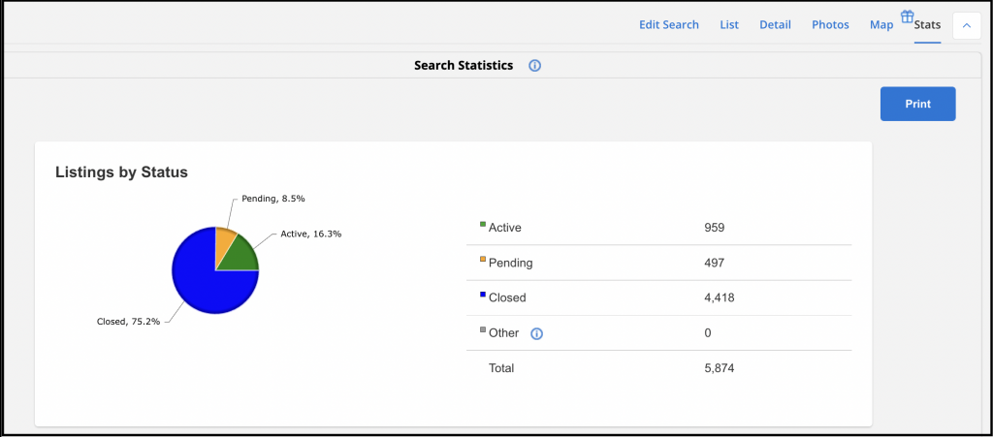
Task: Select the Stats tab
Action: pos(927,25)
